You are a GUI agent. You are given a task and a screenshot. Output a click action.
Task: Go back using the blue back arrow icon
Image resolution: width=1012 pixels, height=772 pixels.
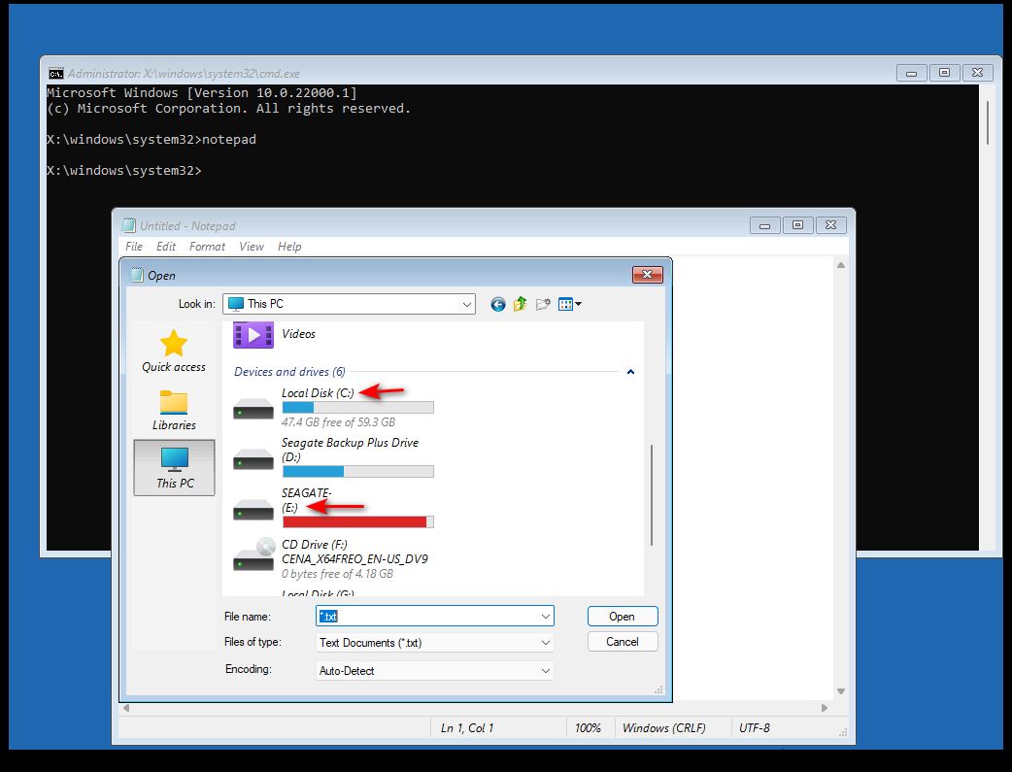[x=497, y=304]
